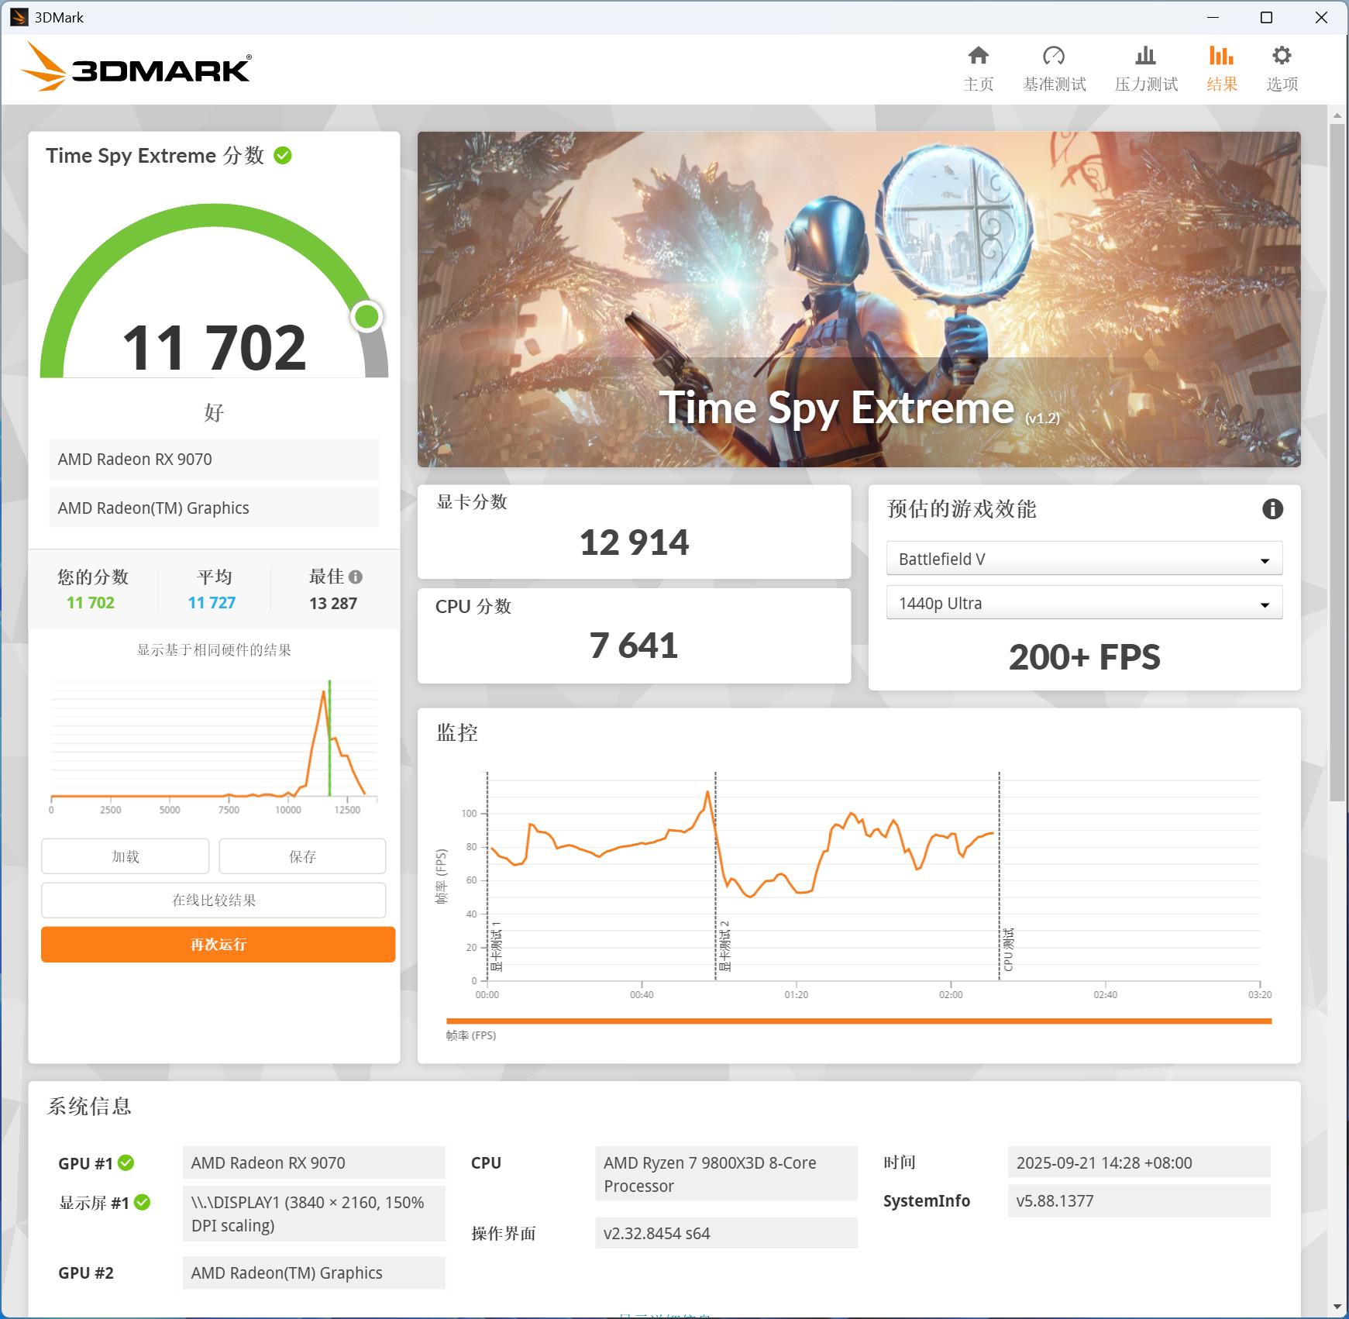Click AMD Ryzen 7 9800X3D processor entry
Screen dimensions: 1349x1319
[x=726, y=1174]
